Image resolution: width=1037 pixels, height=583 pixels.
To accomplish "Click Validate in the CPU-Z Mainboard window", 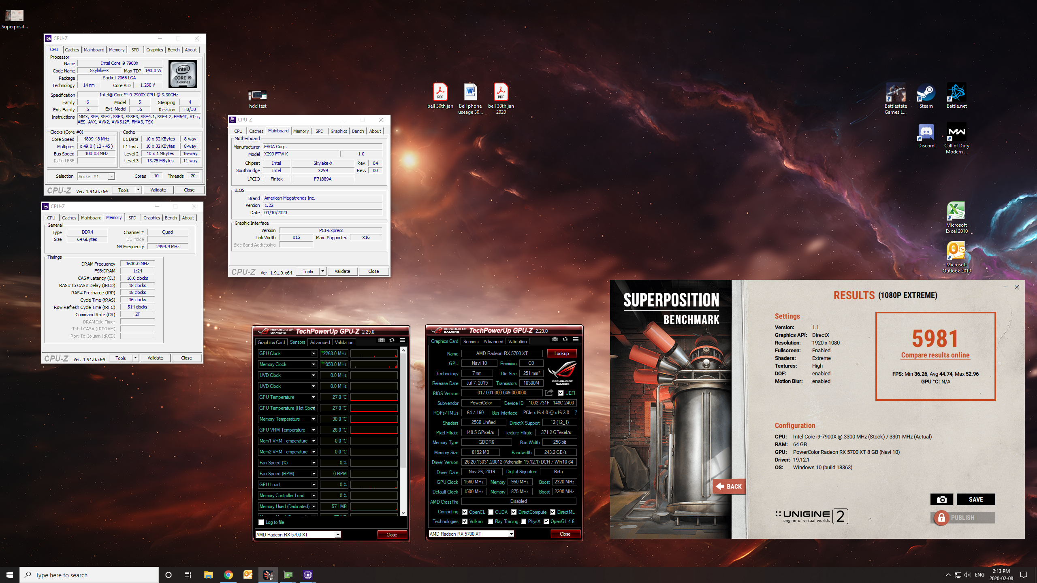I will [x=342, y=271].
